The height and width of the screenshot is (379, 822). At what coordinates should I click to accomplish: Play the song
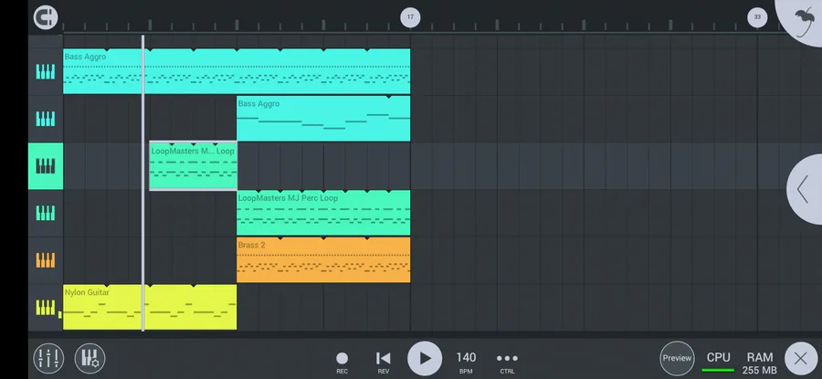[425, 359]
